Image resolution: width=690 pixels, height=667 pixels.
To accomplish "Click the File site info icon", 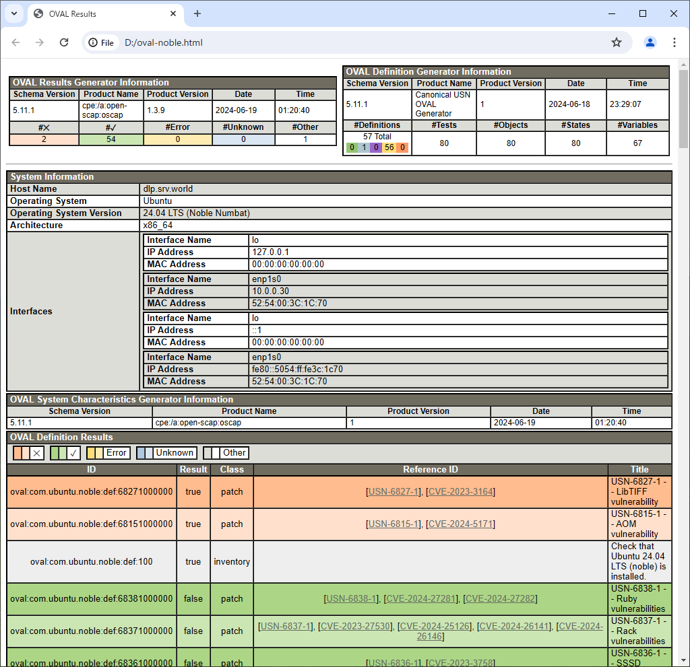I will tap(101, 42).
